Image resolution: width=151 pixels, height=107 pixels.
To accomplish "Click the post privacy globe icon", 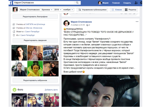I will tap(87, 25).
